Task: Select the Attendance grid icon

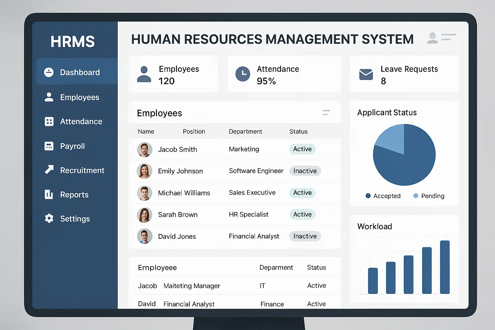Action: click(49, 121)
